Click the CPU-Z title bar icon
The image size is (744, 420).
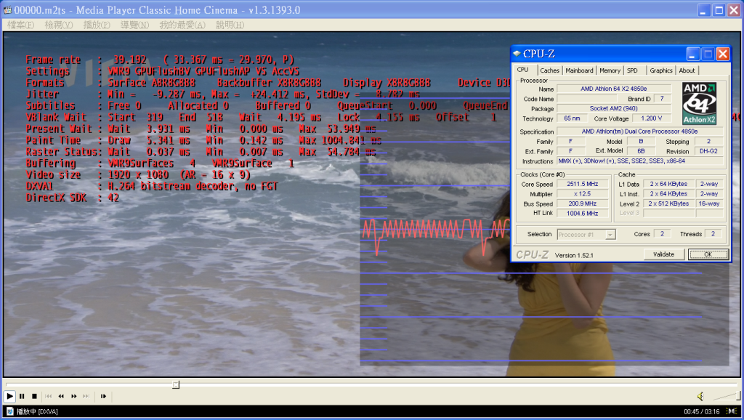pyautogui.click(x=517, y=54)
